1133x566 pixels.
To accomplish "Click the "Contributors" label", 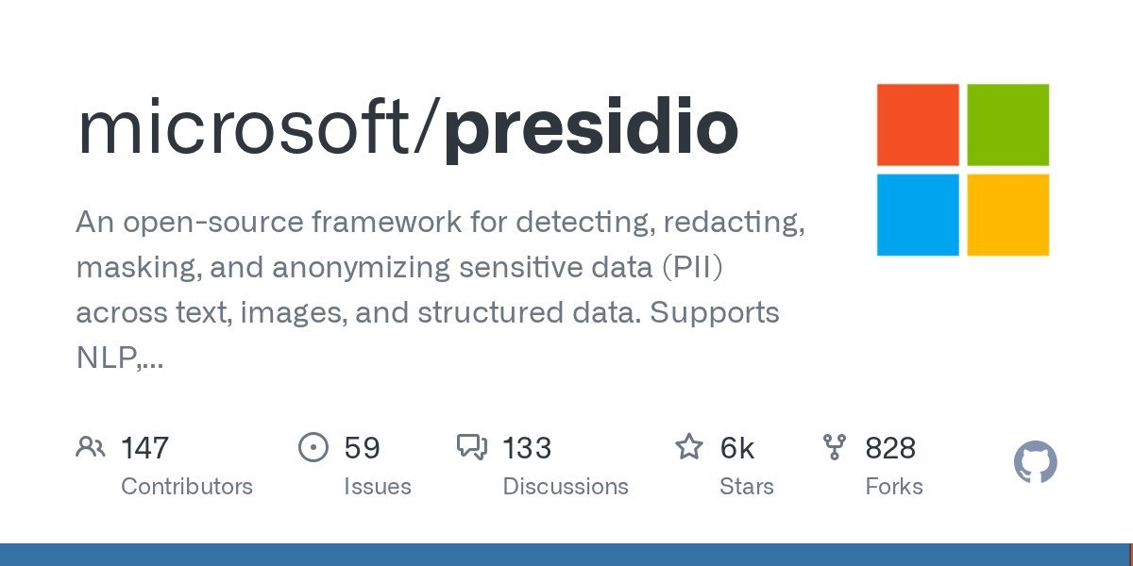I will [187, 487].
